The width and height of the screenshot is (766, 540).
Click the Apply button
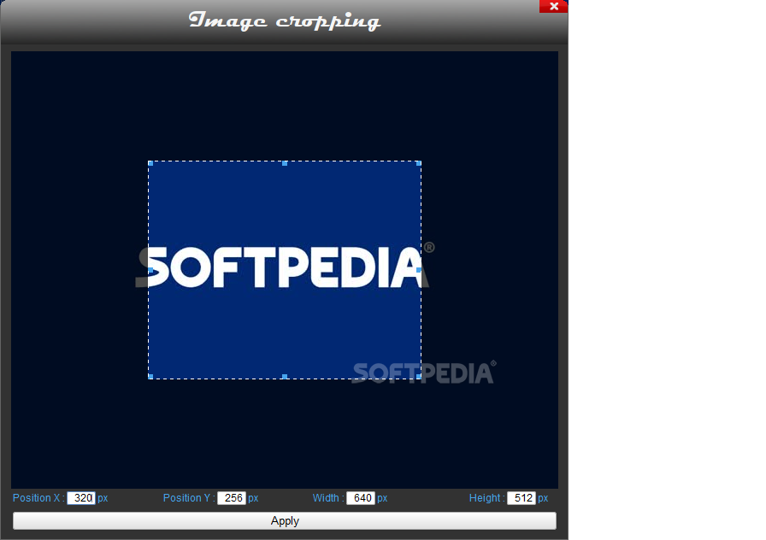(x=285, y=521)
